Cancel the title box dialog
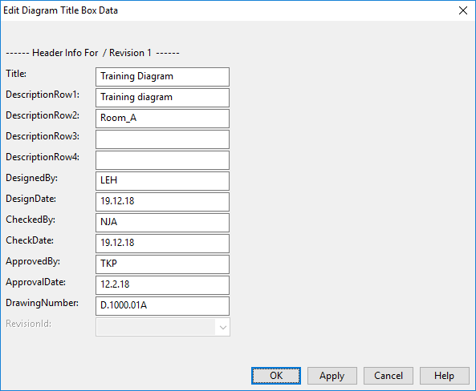The height and width of the screenshot is (391, 476). 389,376
